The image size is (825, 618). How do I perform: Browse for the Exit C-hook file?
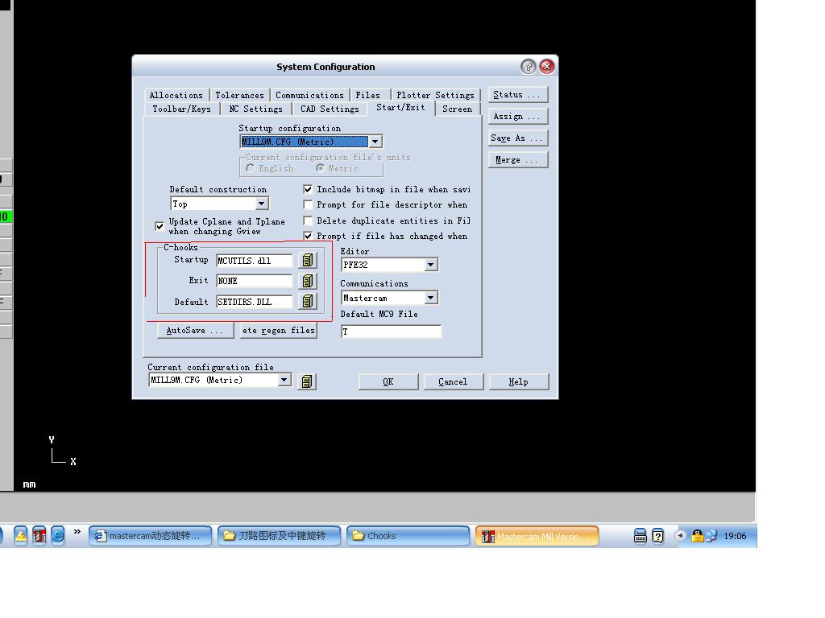point(308,281)
